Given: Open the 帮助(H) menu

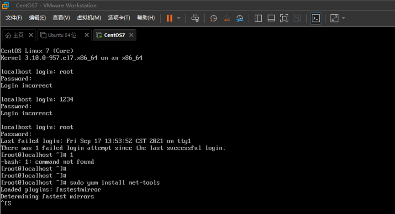Looking at the screenshot, I should click(x=146, y=18).
